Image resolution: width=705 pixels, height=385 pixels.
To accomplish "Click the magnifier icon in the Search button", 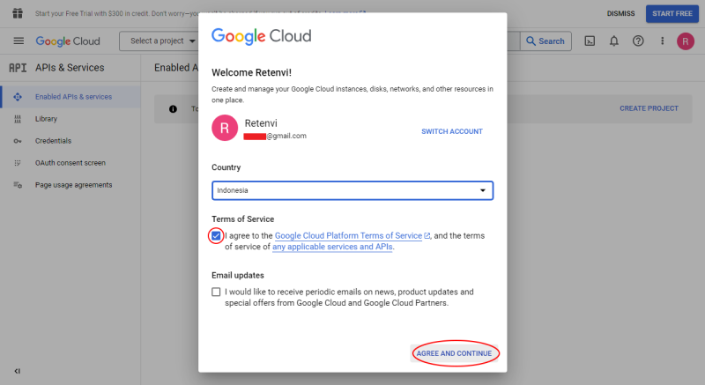I will click(x=531, y=41).
